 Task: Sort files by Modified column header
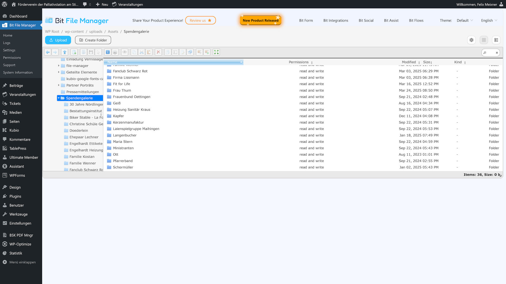click(x=409, y=62)
